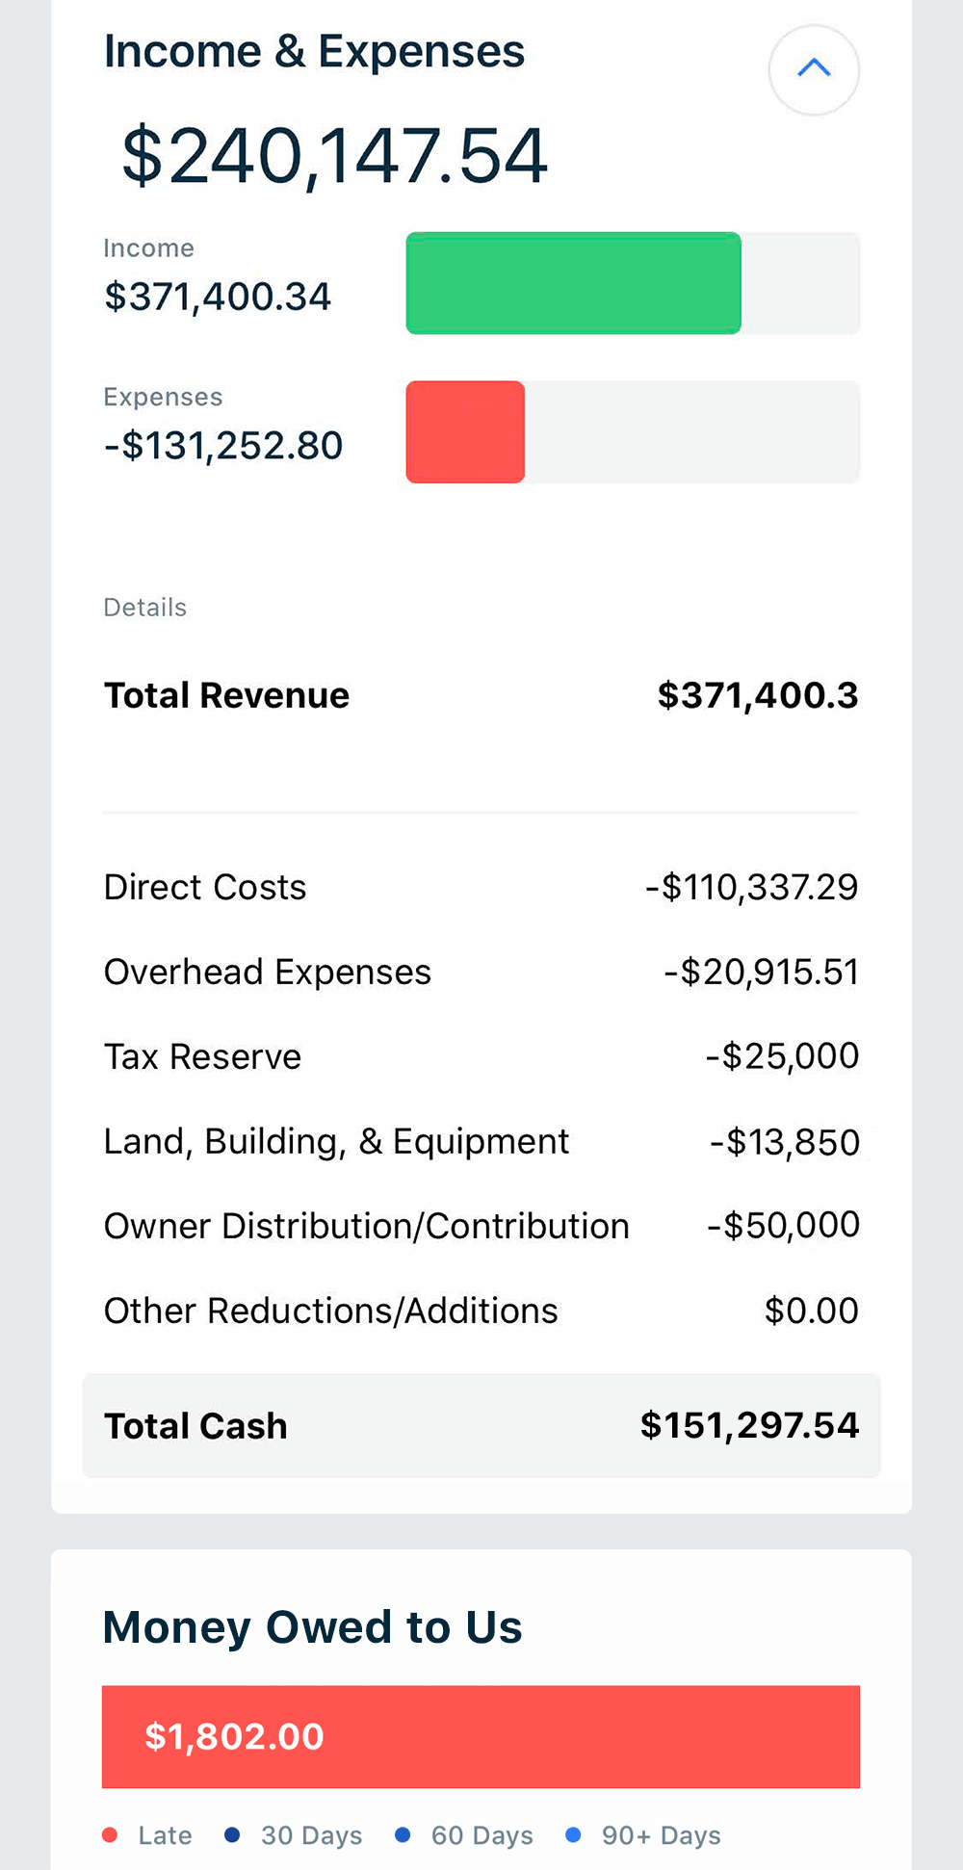Select the 30 Days legend dot

pos(232,1835)
